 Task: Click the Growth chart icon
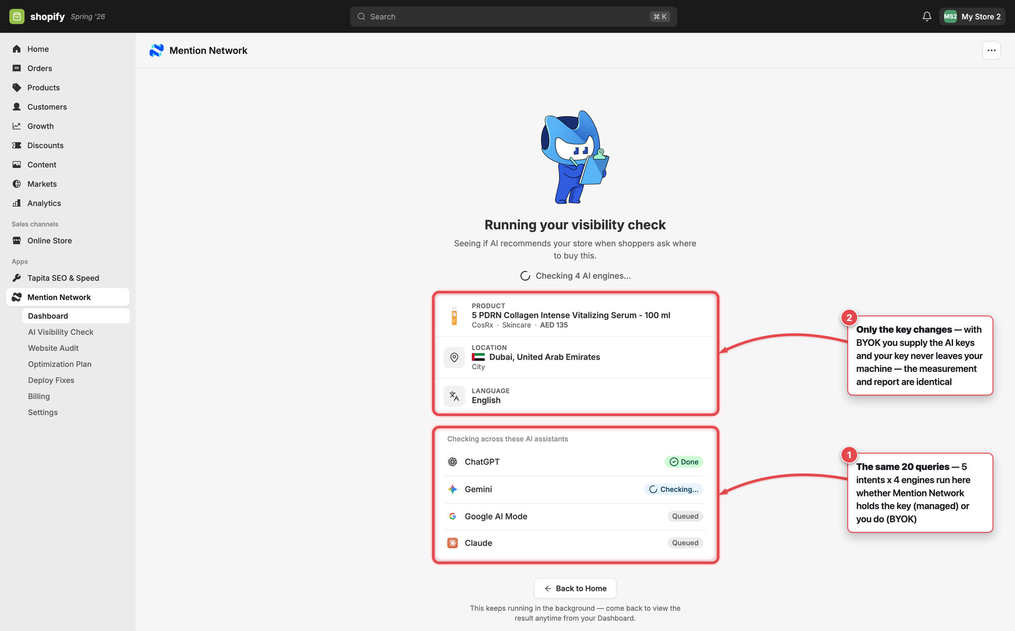(17, 126)
